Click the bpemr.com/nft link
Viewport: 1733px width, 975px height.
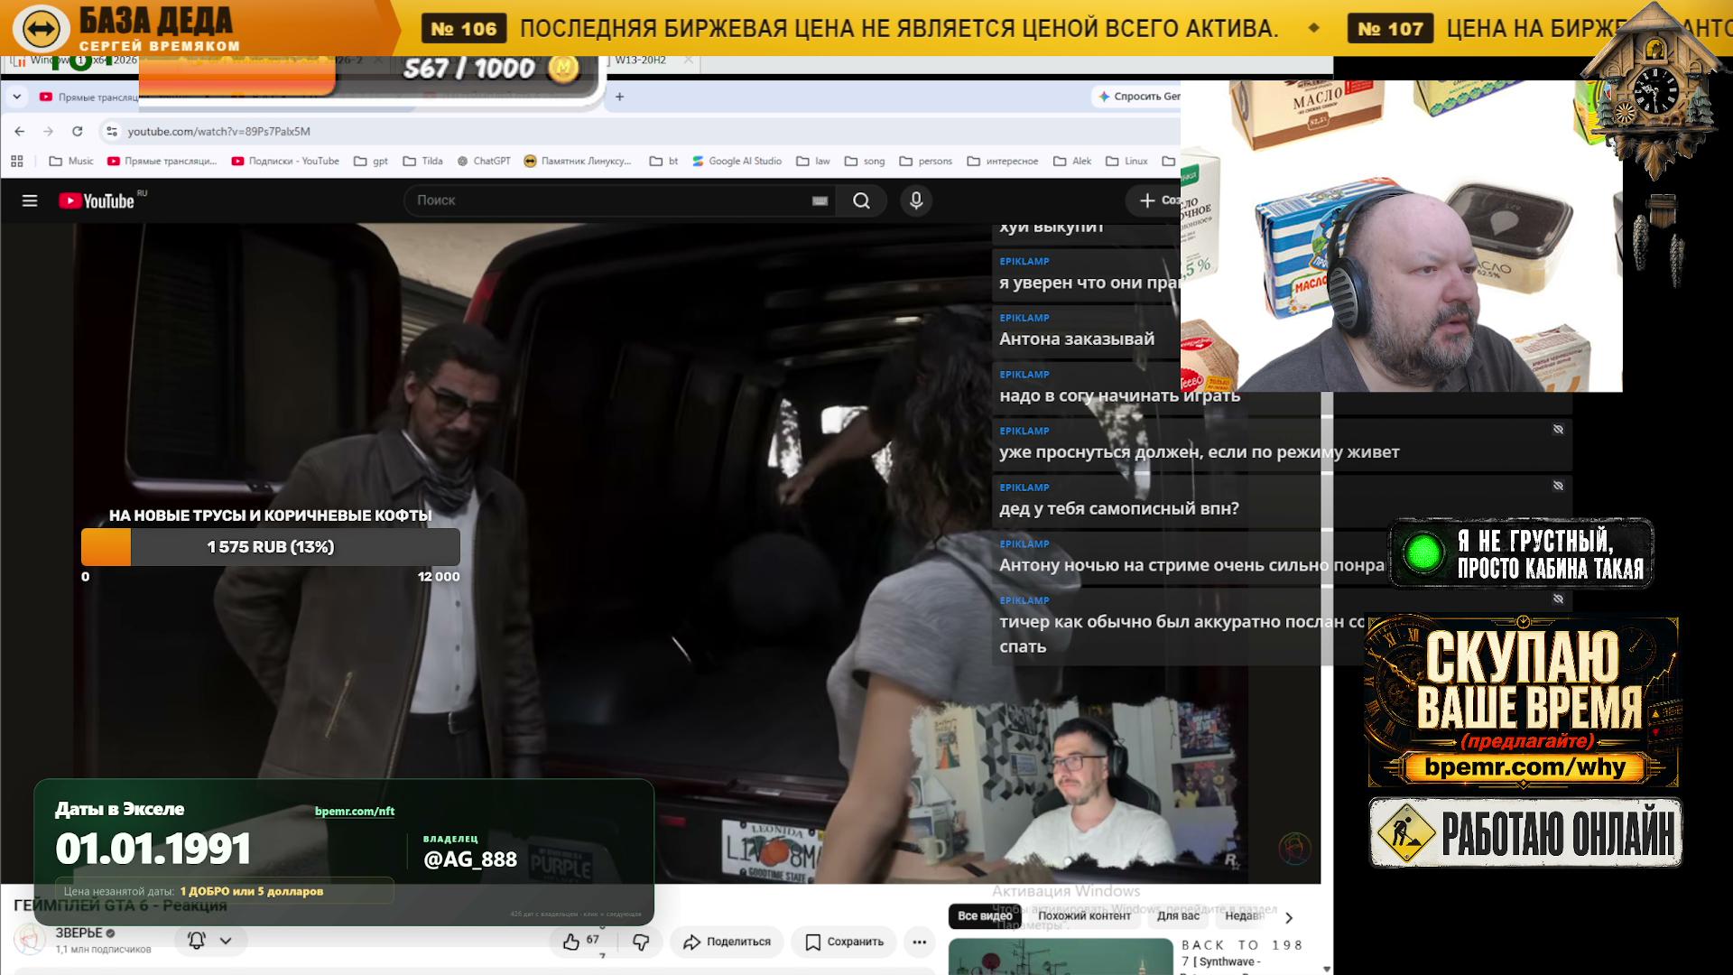(355, 811)
